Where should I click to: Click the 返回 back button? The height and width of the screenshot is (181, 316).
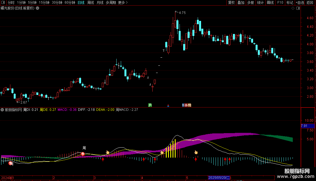(x=310, y=3)
